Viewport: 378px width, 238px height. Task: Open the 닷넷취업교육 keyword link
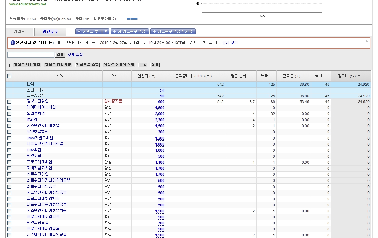coord(37,223)
